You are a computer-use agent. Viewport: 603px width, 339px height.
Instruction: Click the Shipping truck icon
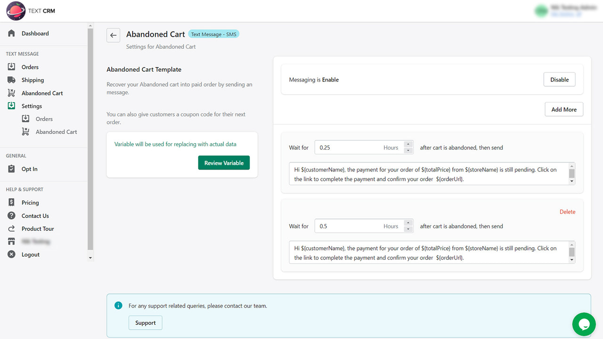click(11, 80)
